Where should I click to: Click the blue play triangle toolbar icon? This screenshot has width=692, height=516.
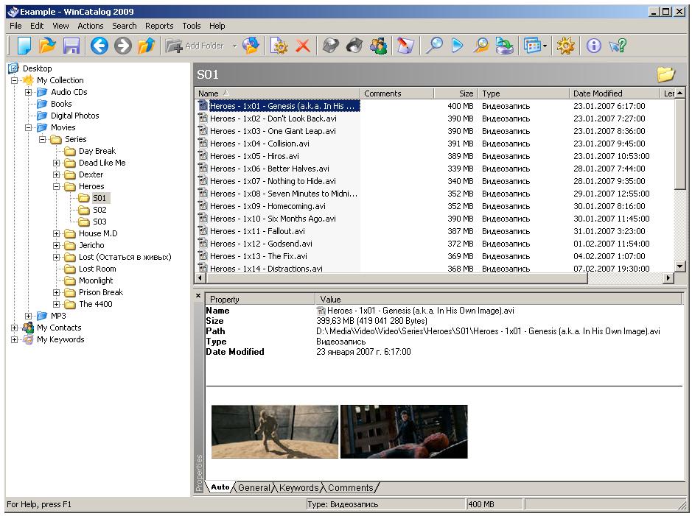458,46
